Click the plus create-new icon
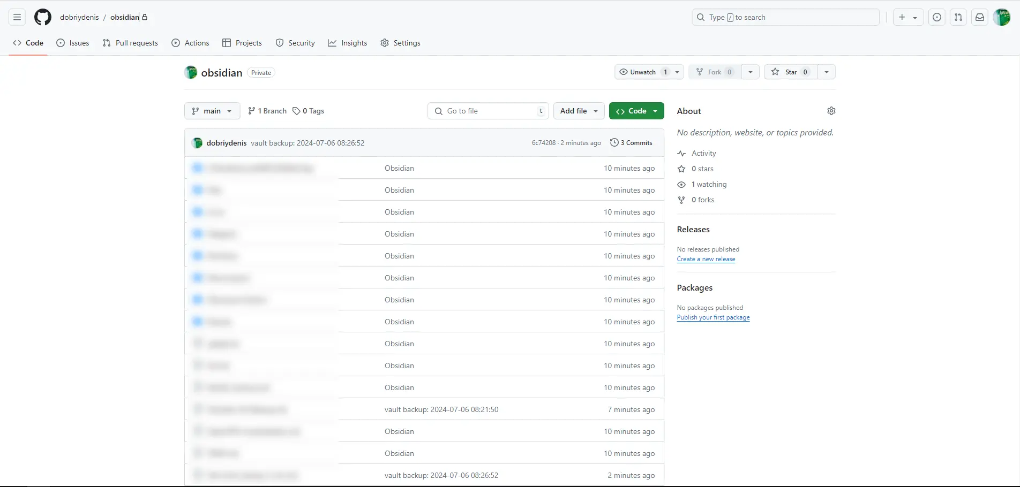Viewport: 1020px width, 487px height. [902, 17]
